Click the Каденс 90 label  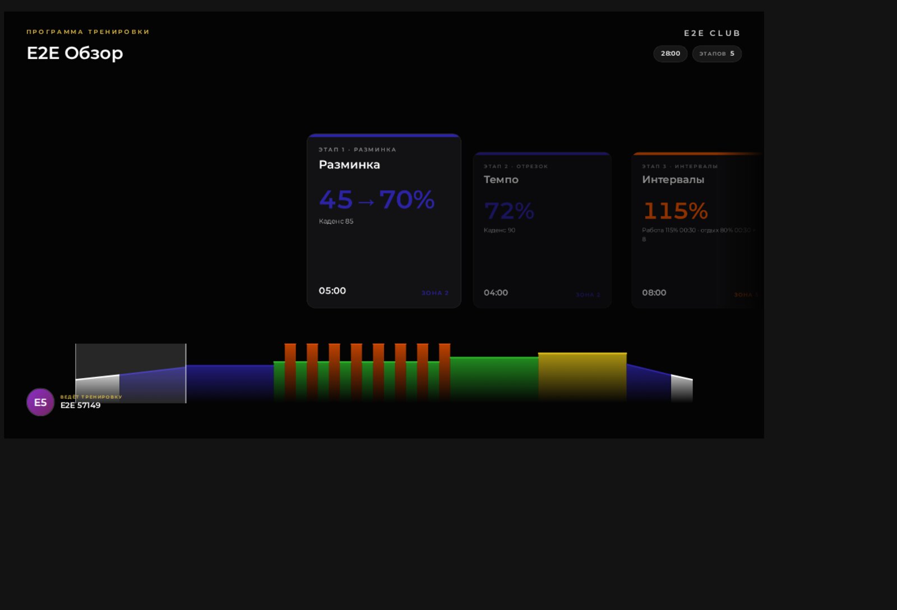coord(500,230)
